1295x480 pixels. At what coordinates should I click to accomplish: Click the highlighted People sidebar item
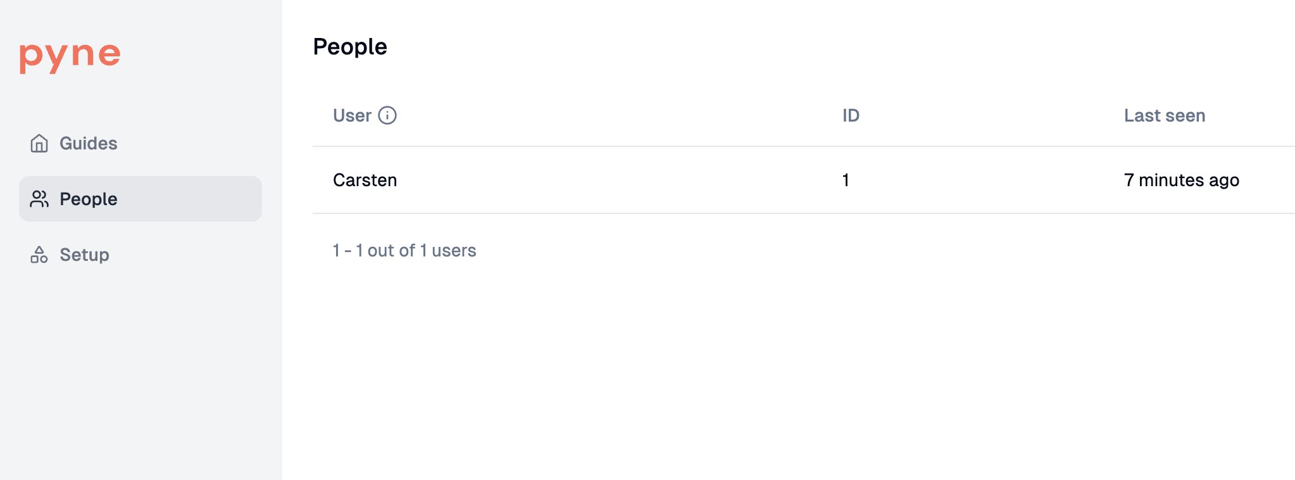pos(88,199)
